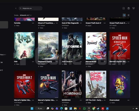Open Ghost of Tsushima's three-dot menu
The width and height of the screenshot is (139, 111).
point(57,23)
